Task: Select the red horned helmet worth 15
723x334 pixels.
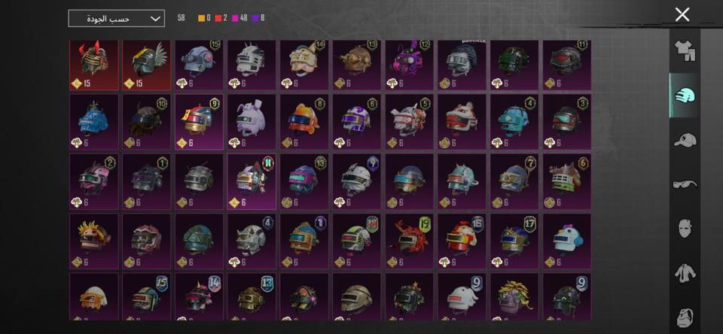Action: tap(94, 65)
